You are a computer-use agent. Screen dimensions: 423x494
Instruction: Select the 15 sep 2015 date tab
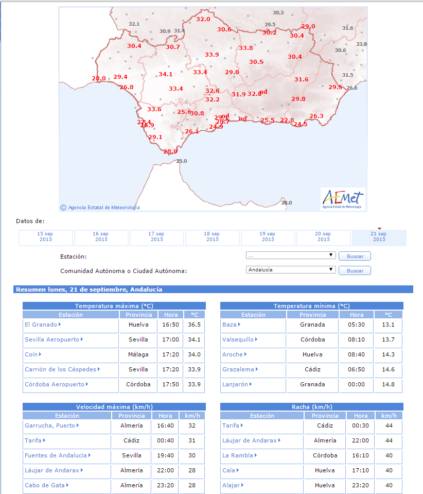point(45,237)
